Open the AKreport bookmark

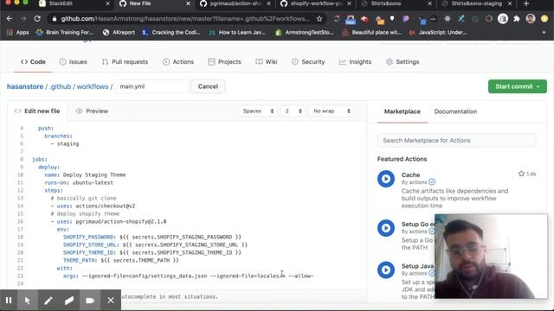119,33
